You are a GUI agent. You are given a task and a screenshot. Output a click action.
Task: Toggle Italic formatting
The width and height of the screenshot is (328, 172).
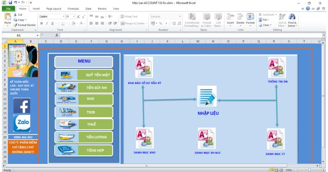[x=47, y=23]
